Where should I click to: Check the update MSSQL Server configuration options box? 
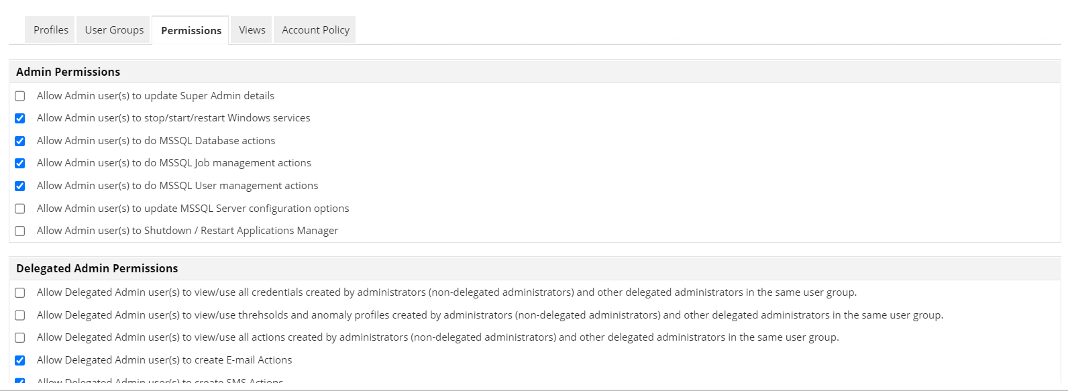20,209
